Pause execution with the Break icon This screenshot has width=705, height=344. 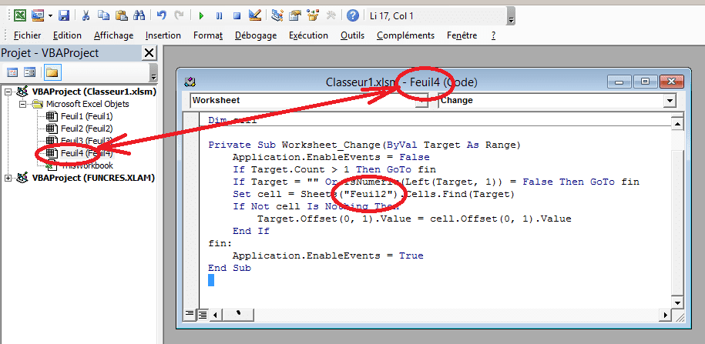(x=220, y=15)
